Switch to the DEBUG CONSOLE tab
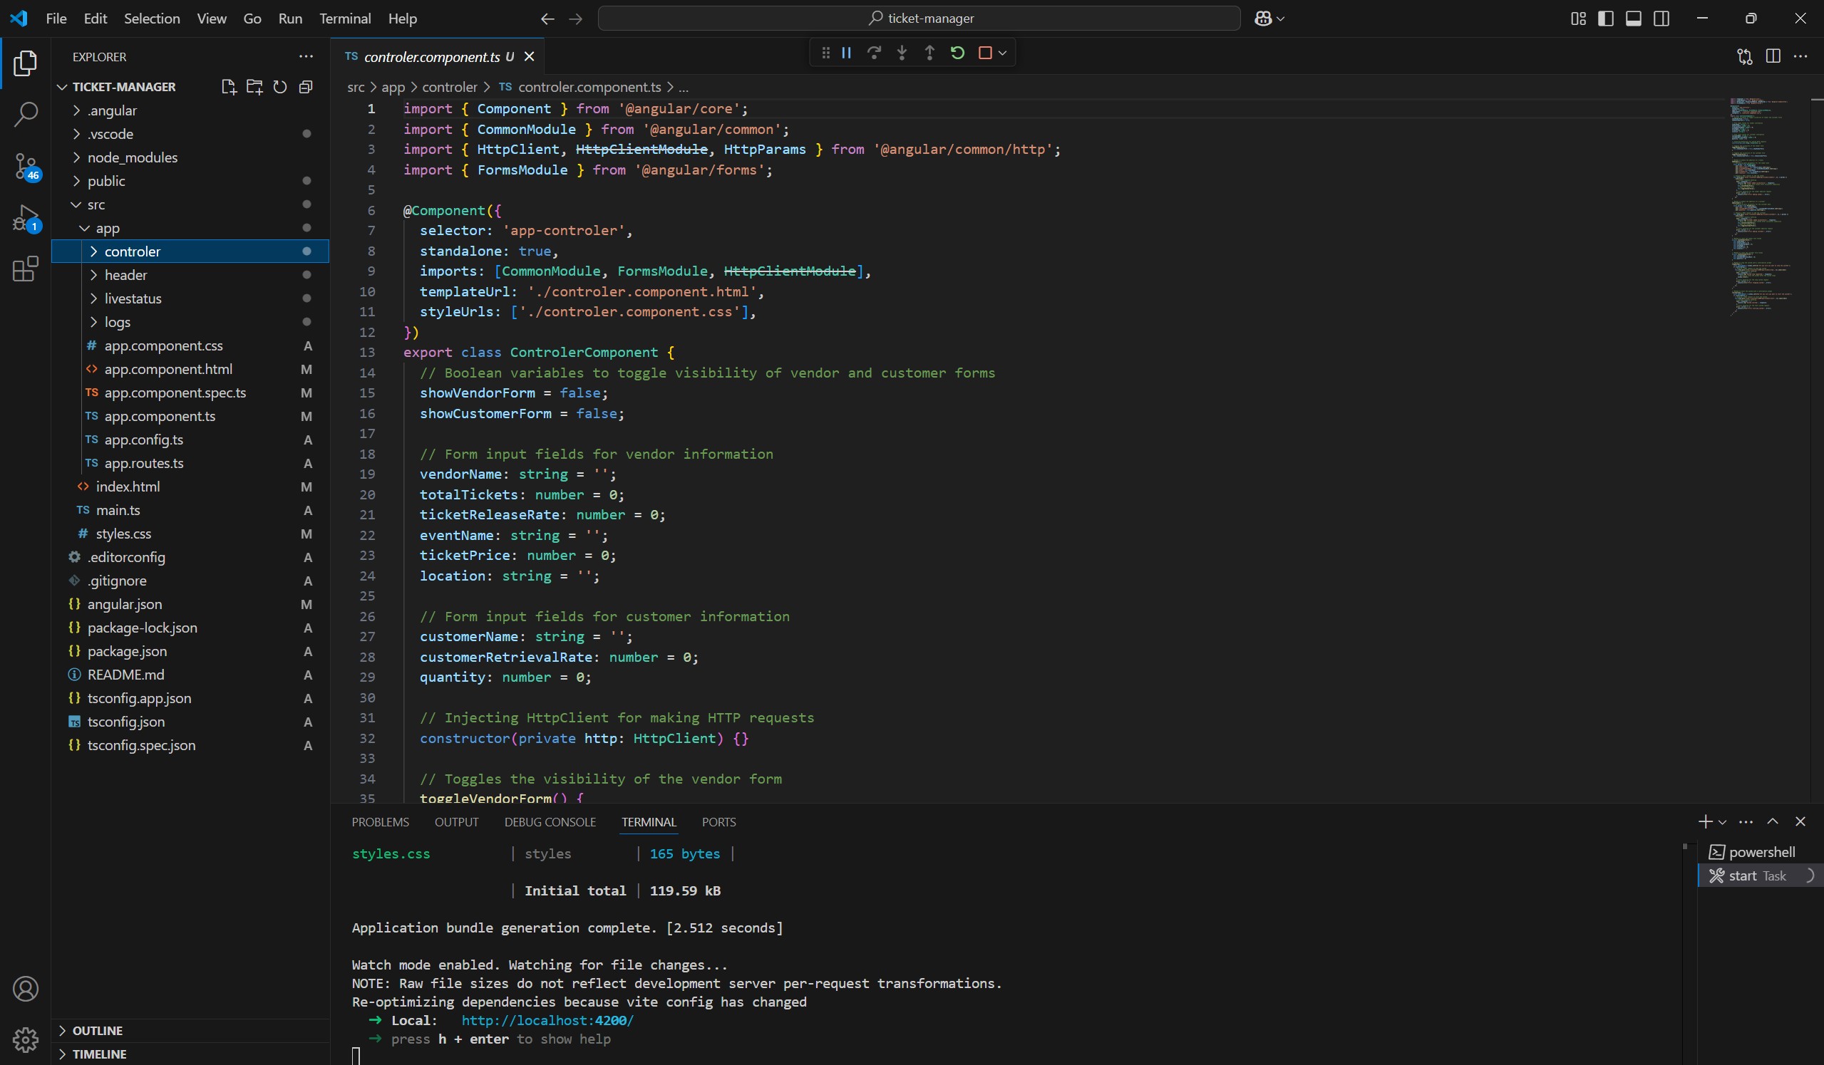The width and height of the screenshot is (1824, 1065). [550, 822]
